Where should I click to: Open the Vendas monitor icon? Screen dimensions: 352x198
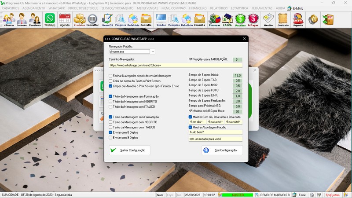coord(161,20)
